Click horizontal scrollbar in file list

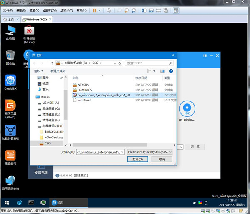[x=110, y=145]
